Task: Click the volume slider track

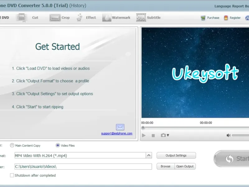Action: [x=240, y=135]
